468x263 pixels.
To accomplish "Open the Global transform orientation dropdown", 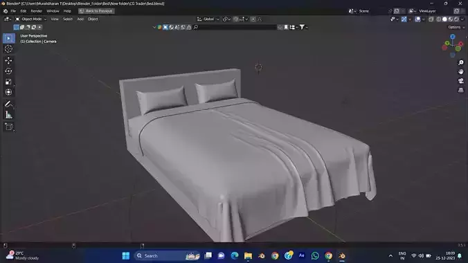I will point(208,19).
